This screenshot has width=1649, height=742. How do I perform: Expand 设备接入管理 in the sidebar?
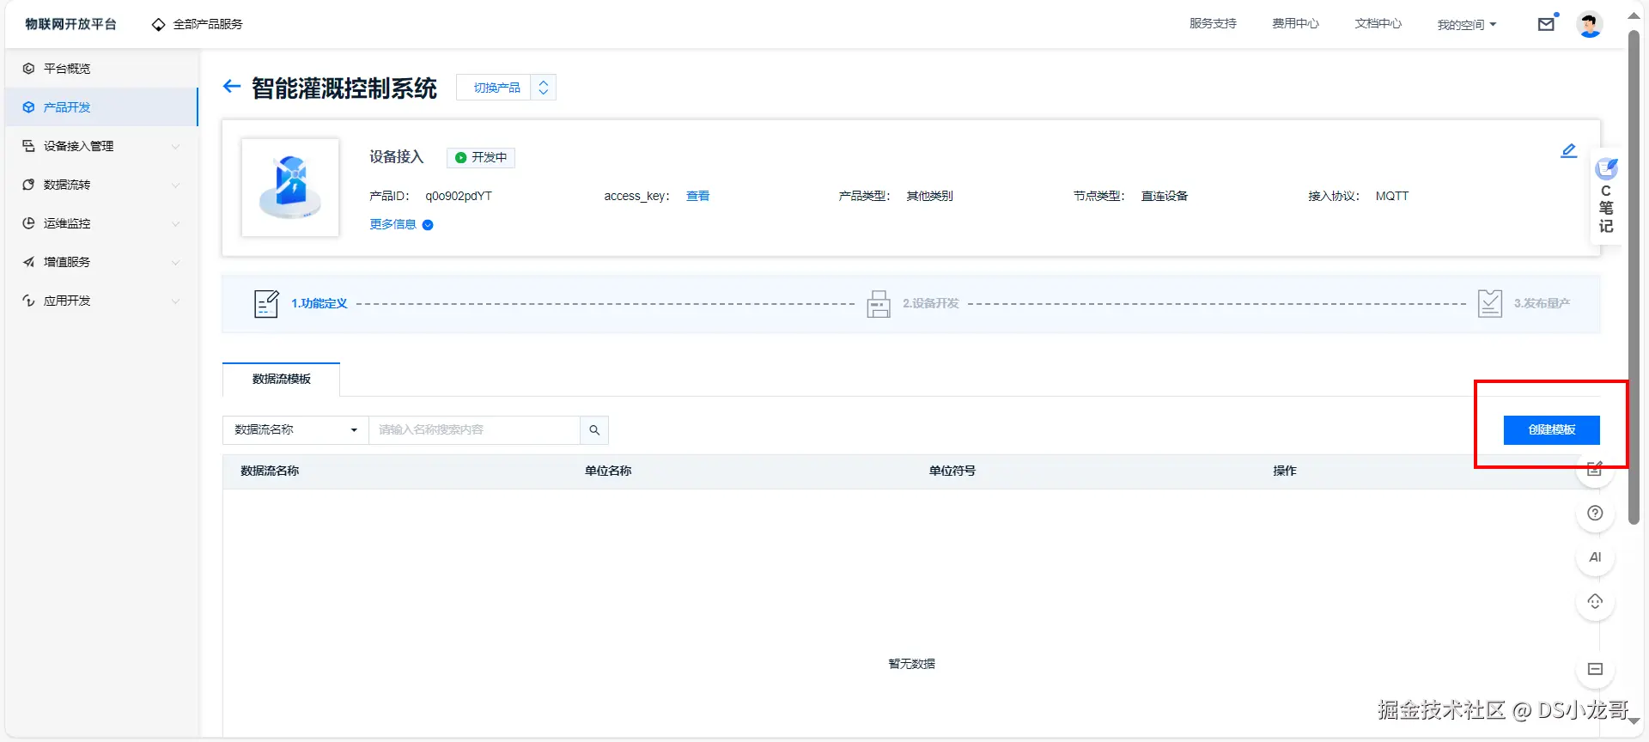(x=101, y=146)
